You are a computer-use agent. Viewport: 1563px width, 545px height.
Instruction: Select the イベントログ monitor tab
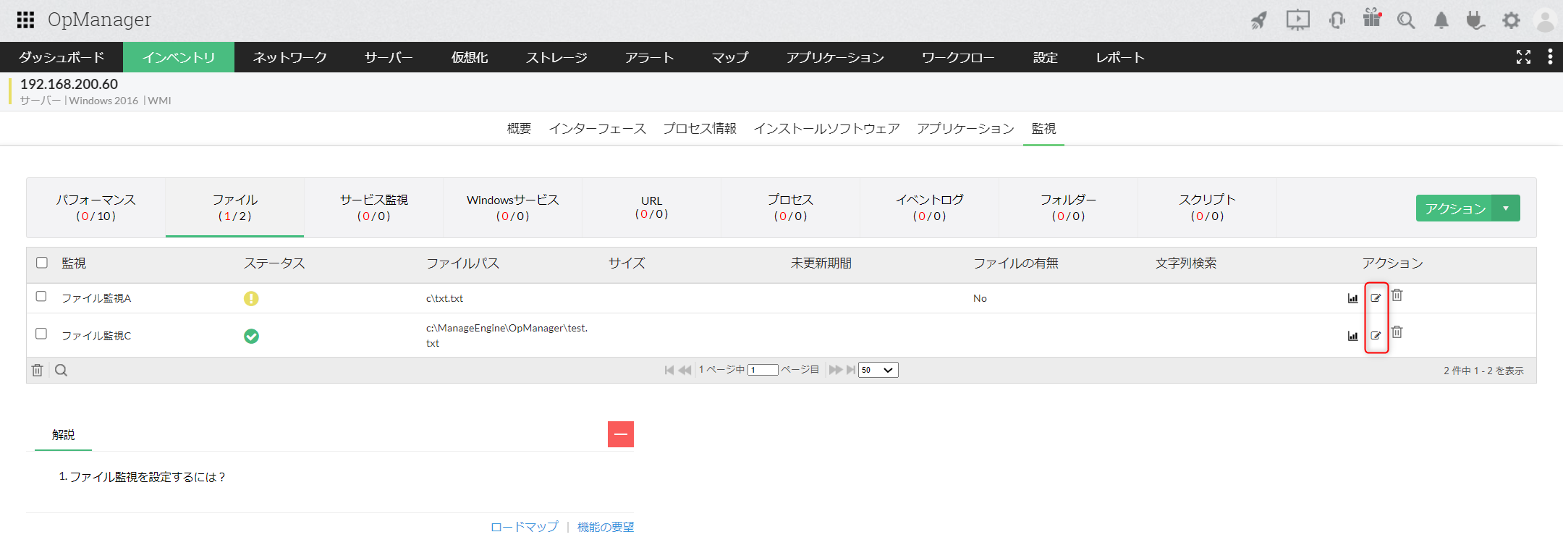click(930, 208)
